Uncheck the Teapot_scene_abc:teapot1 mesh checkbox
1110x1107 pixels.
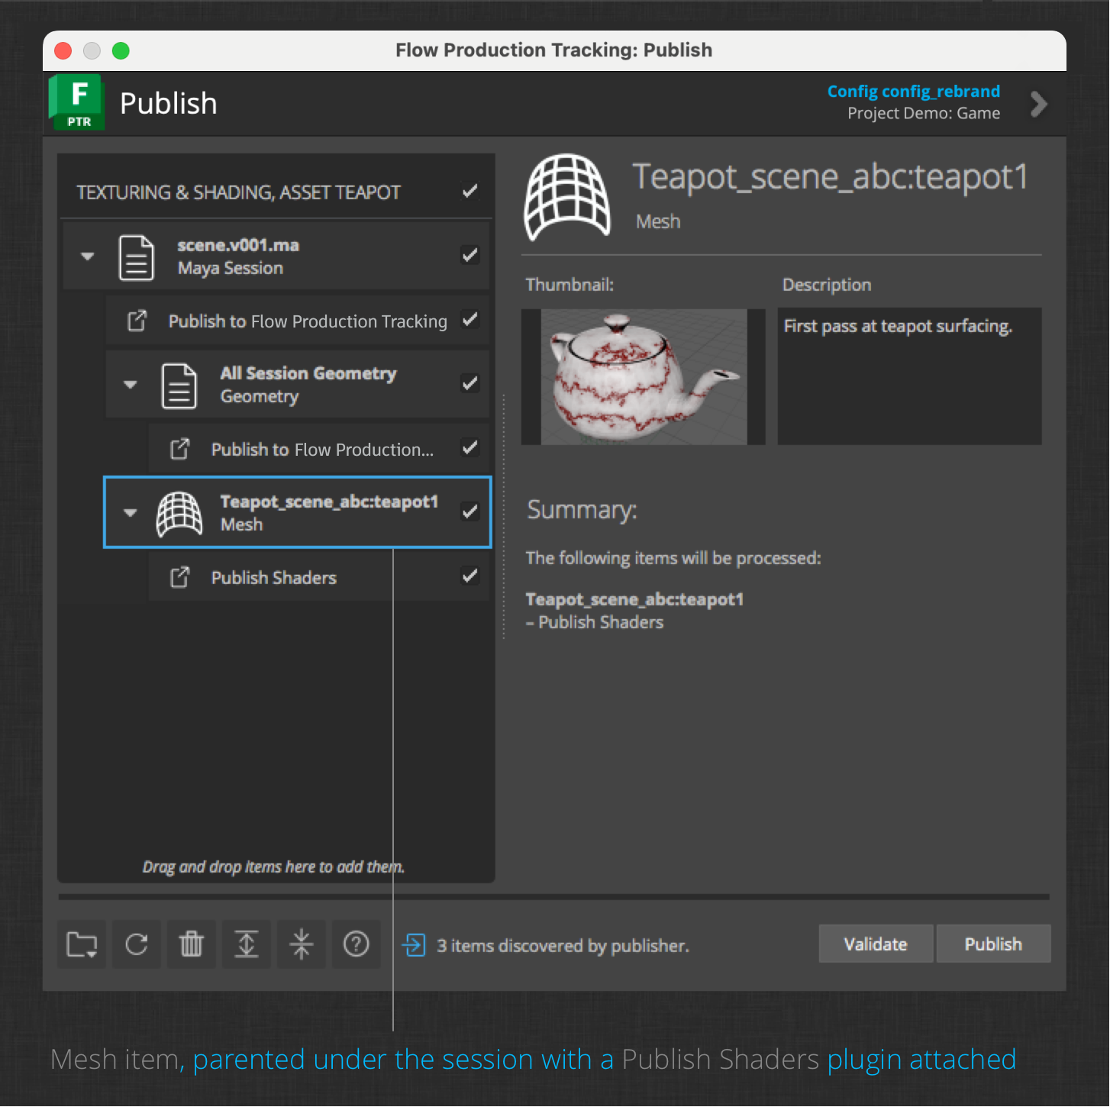click(470, 512)
